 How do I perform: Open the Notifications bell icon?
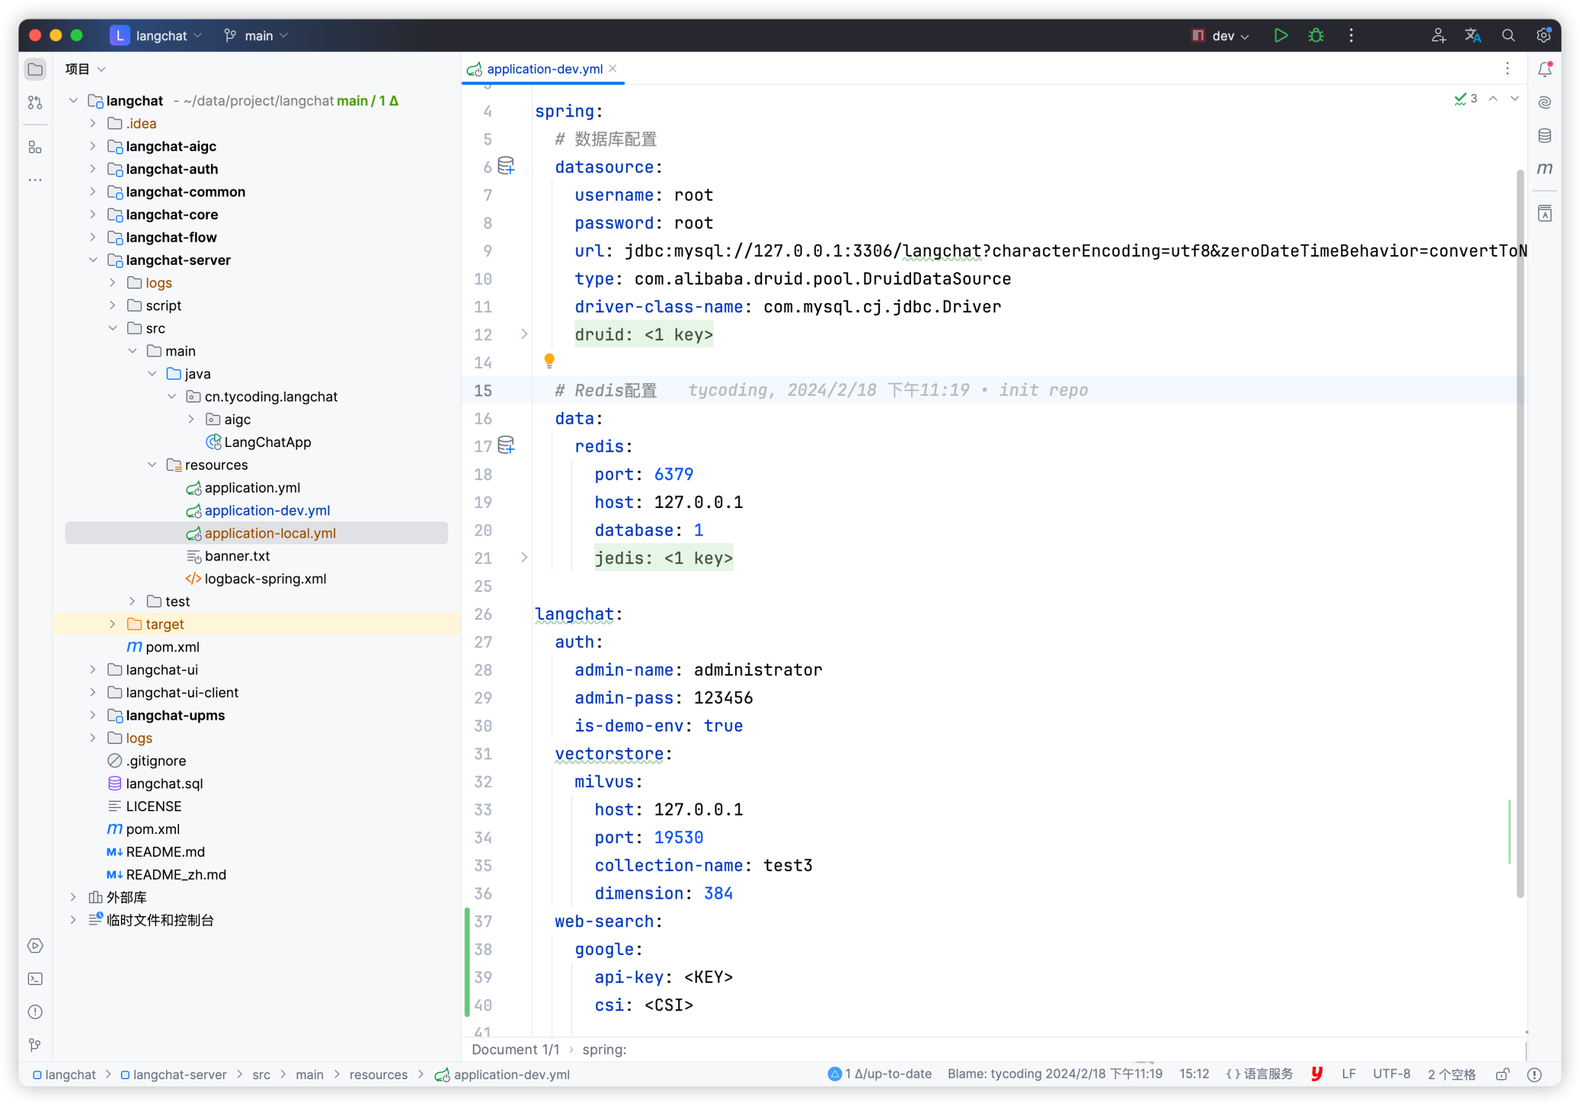pyautogui.click(x=1544, y=69)
